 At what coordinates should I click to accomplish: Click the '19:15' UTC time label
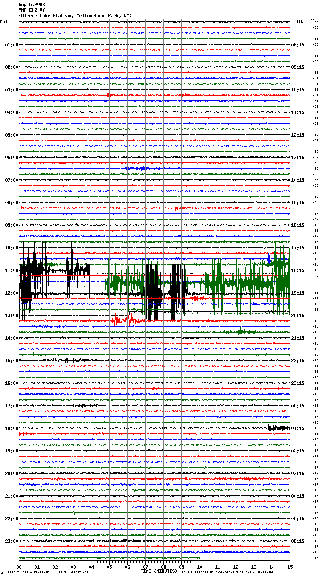click(298, 293)
